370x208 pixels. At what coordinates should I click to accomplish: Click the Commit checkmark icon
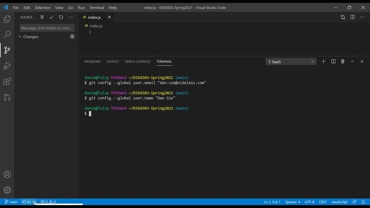51,17
